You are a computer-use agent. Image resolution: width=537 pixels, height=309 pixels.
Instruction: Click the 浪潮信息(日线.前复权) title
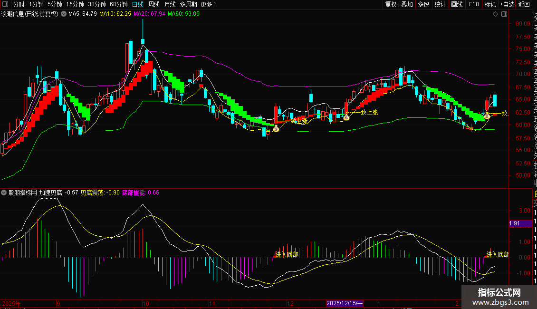[x=30, y=14]
